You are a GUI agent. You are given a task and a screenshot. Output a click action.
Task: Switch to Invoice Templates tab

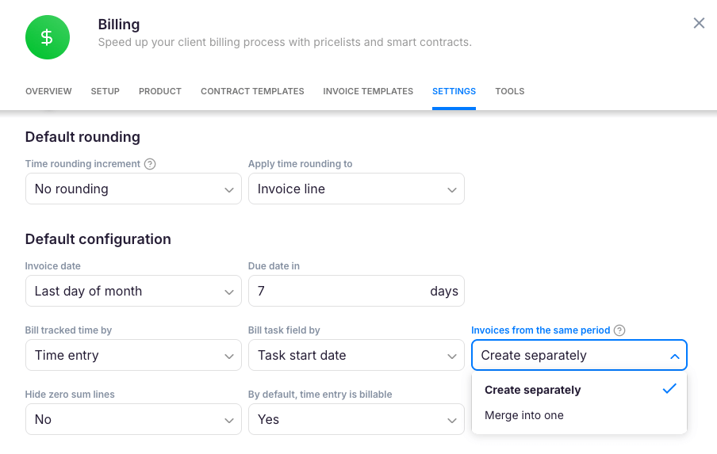pos(368,91)
